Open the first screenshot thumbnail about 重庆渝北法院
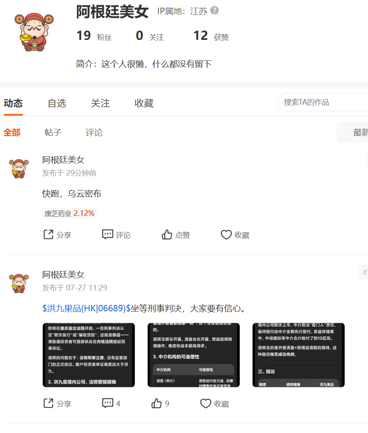Screen dimensions: 368x433 (x=88, y=355)
